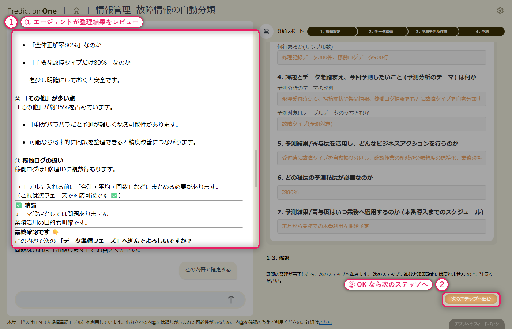Select the 3. 予測モデル作成 step

click(x=432, y=31)
